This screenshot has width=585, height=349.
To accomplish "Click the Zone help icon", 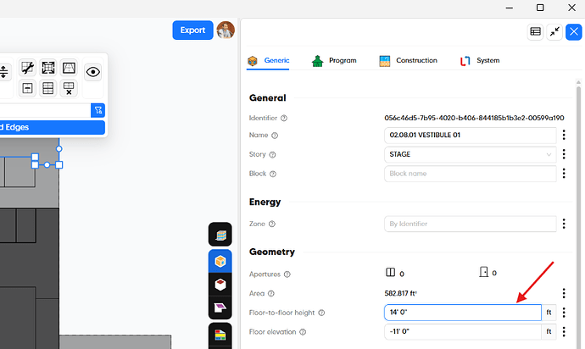I will (272, 224).
